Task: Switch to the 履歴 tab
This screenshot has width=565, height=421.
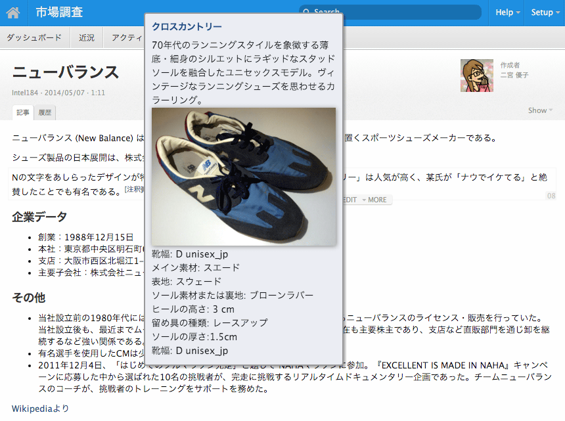Action: [45, 112]
